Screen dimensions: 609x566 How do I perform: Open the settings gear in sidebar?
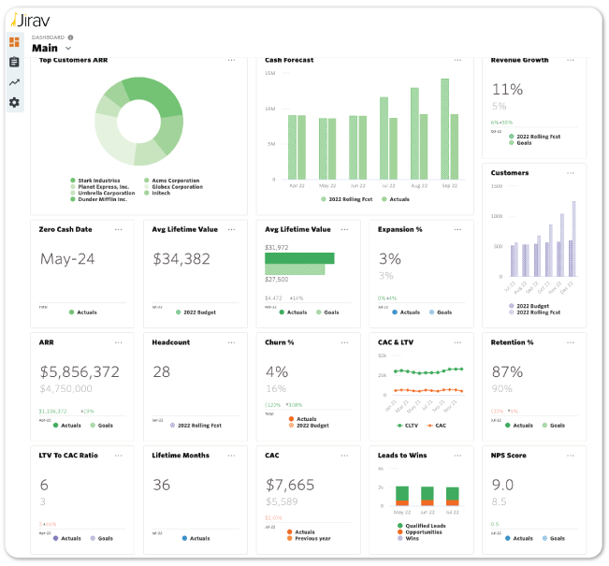pyautogui.click(x=14, y=102)
